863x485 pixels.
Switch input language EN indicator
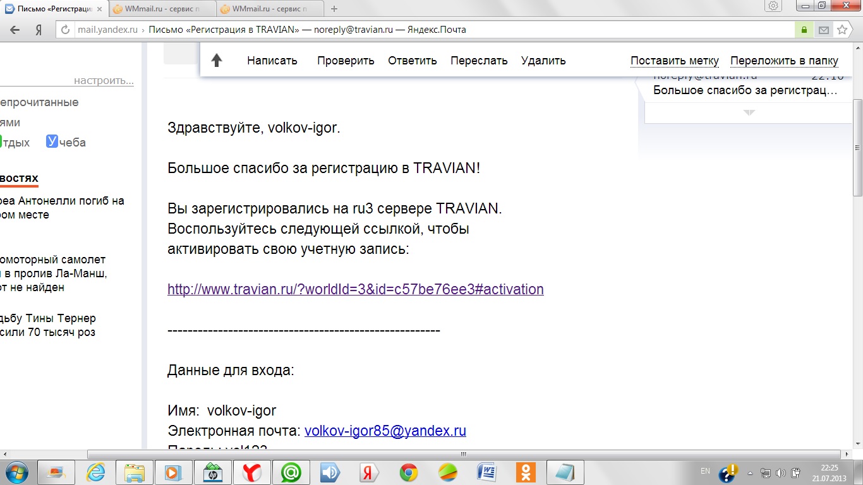[x=706, y=471]
